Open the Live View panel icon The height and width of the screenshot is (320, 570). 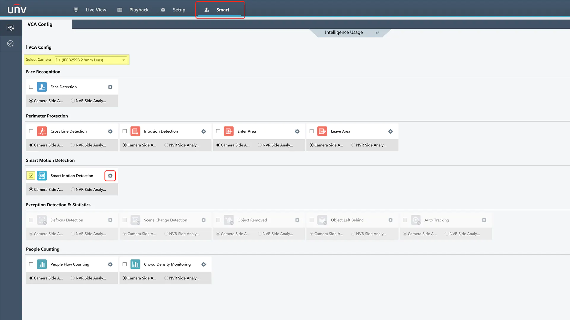click(x=76, y=10)
